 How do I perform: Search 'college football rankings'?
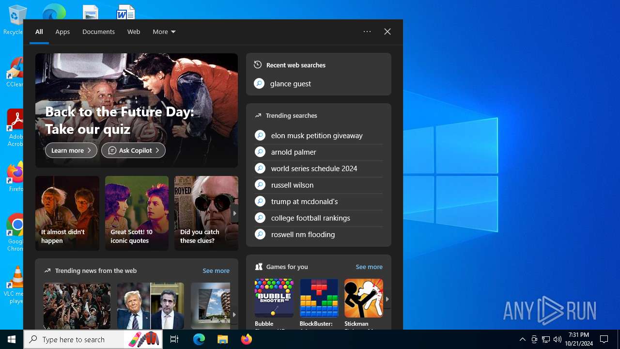(318, 218)
